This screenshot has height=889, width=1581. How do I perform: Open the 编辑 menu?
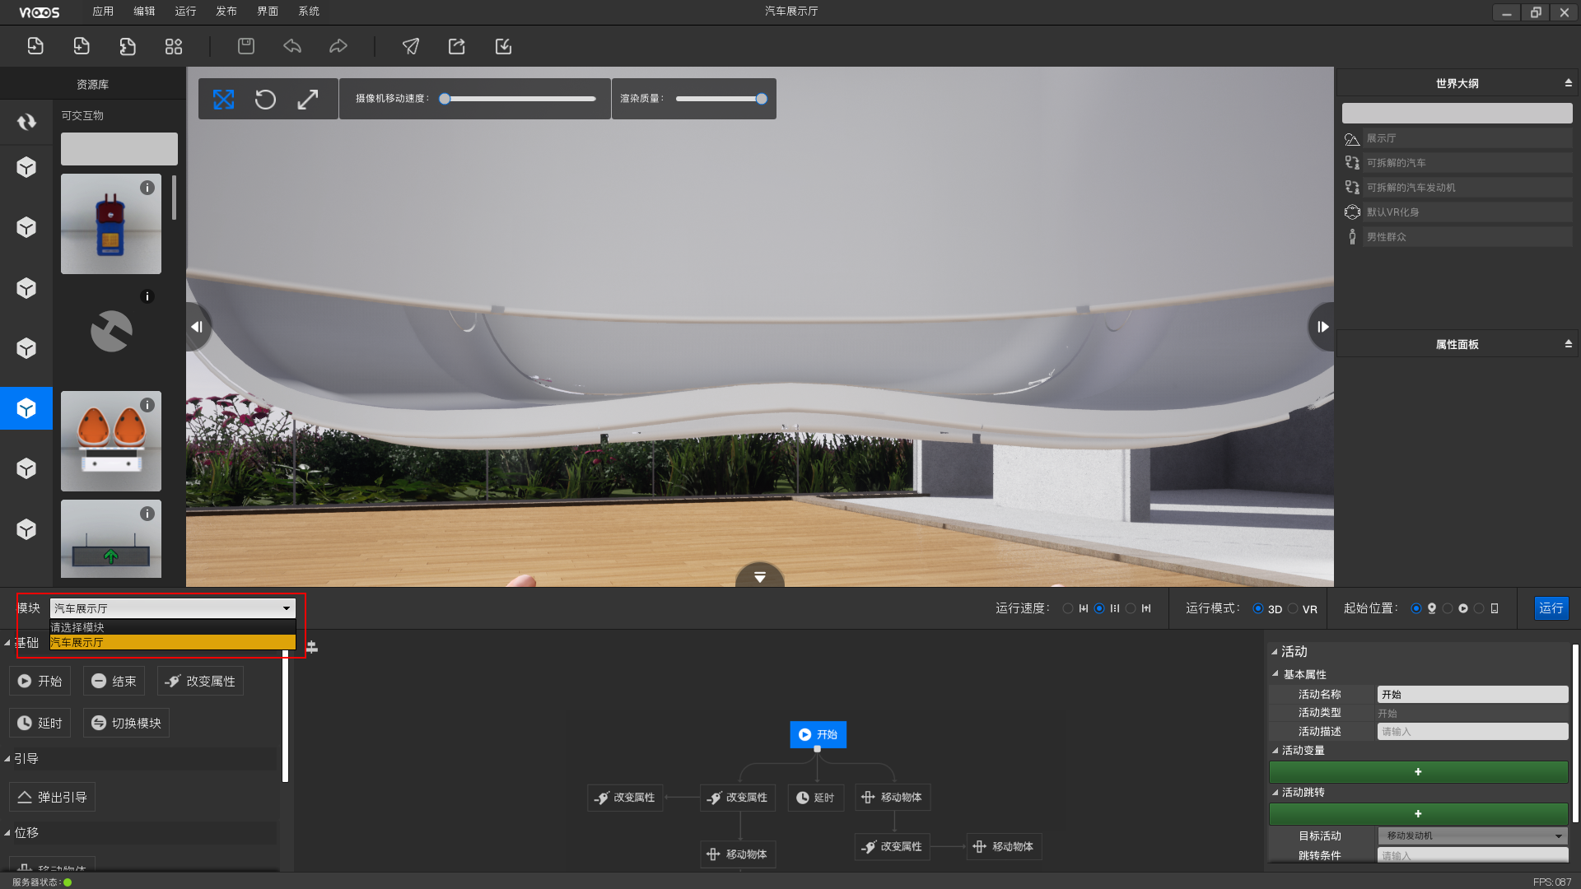coord(144,12)
